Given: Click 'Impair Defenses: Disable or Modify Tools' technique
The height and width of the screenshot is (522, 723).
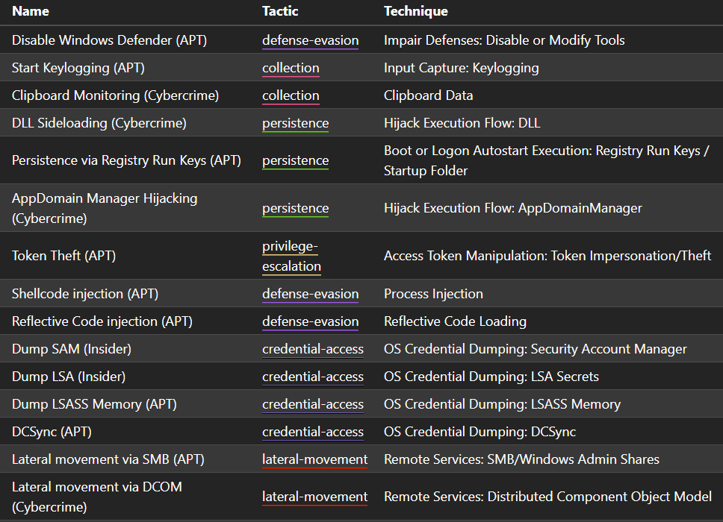Looking at the screenshot, I should (504, 40).
